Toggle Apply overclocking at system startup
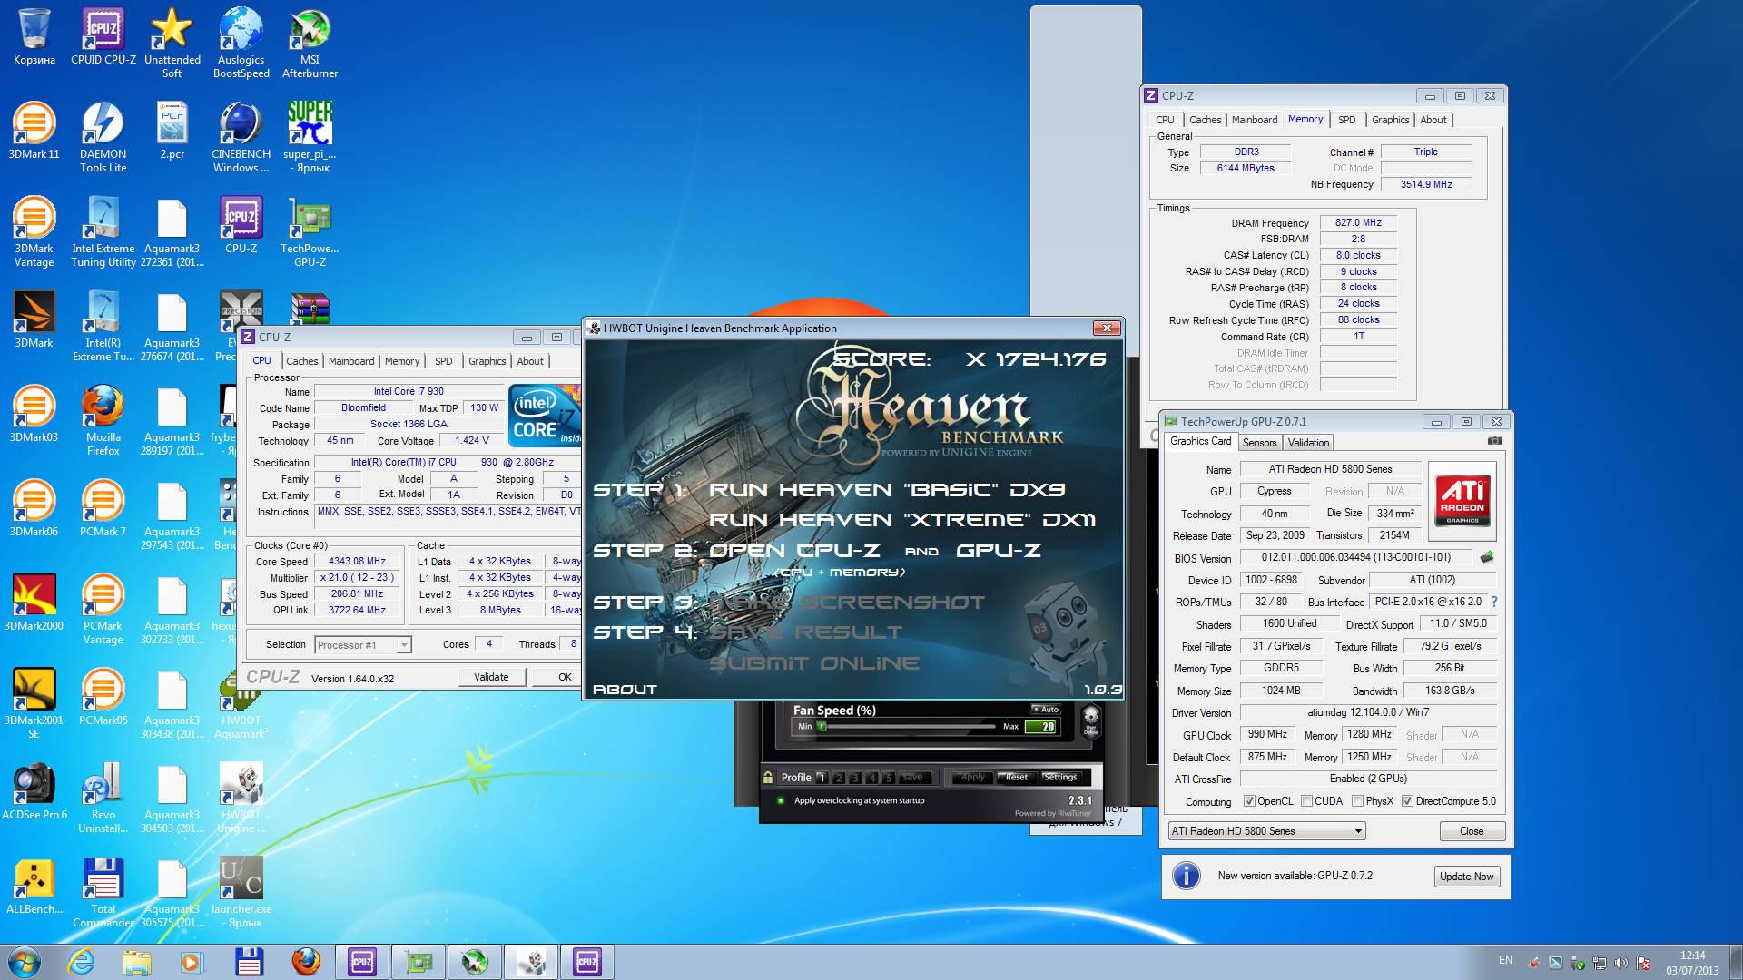Viewport: 1743px width, 980px height. [780, 800]
